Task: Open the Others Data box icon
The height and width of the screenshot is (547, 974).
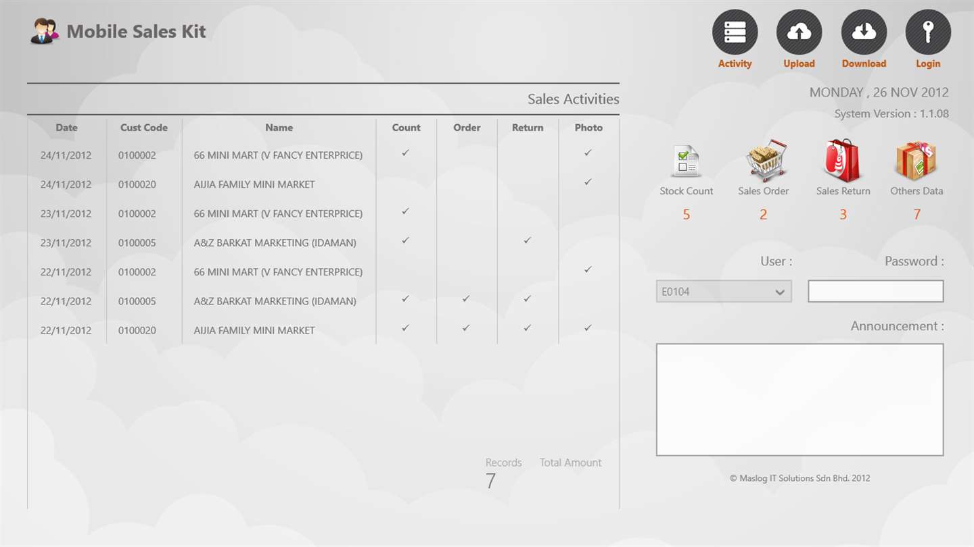Action: (x=916, y=161)
